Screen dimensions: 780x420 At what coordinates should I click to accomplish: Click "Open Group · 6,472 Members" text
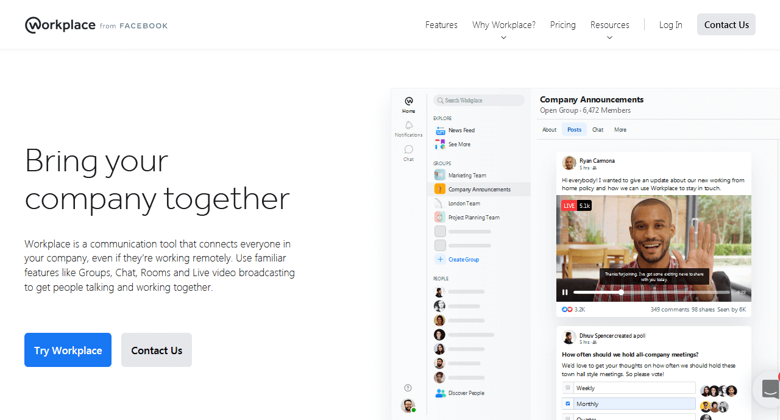point(585,110)
